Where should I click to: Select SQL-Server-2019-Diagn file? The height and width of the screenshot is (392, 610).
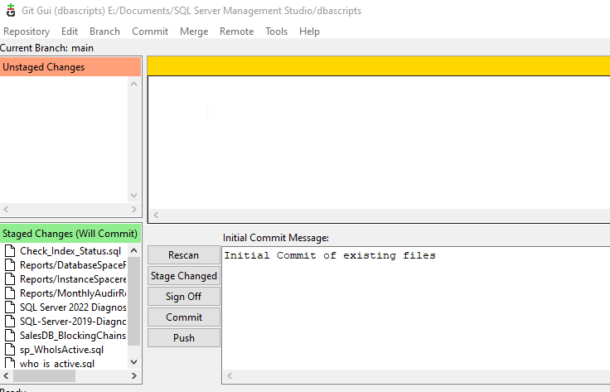[x=73, y=322]
